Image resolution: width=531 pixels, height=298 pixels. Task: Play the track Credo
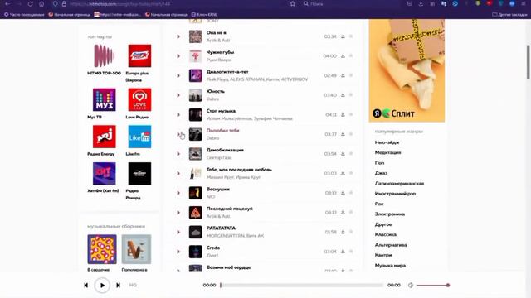coord(178,252)
